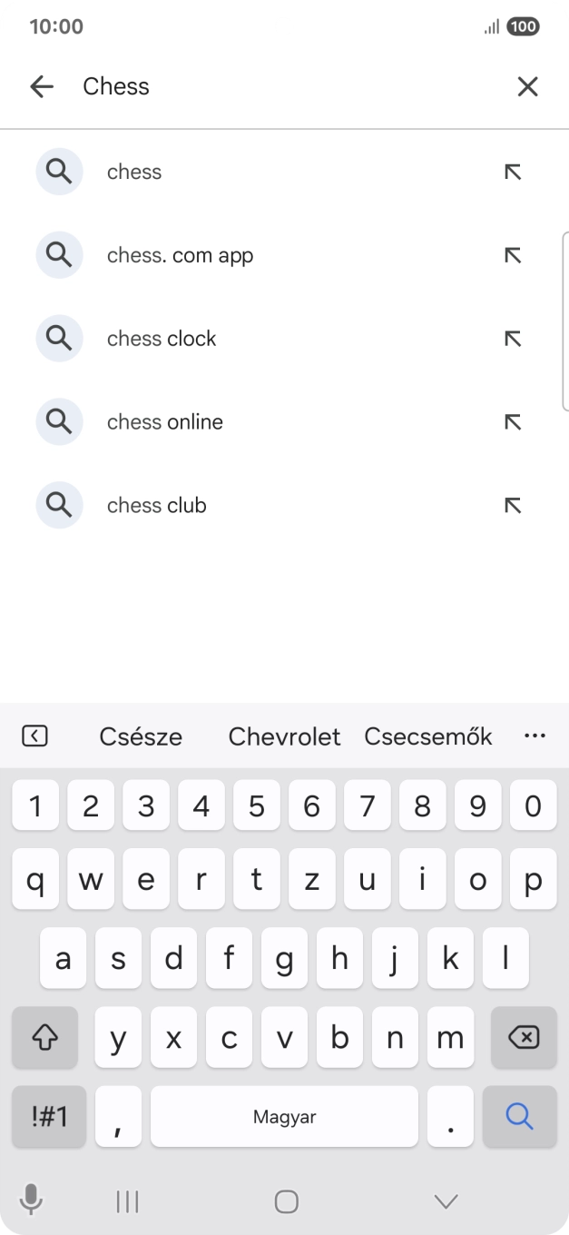
Task: Choose the 'chess club' search suggestion
Action: [x=156, y=505]
